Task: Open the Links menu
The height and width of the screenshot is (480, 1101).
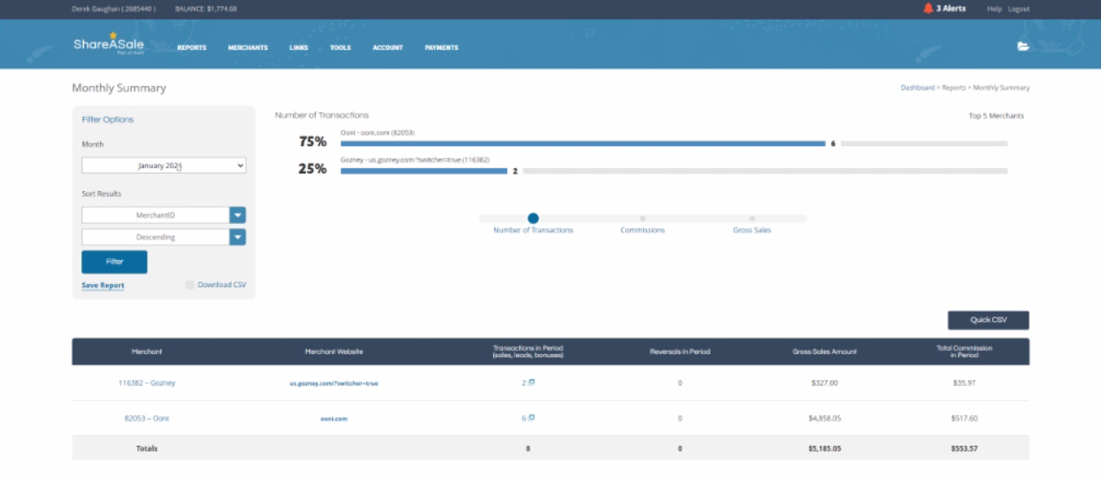Action: [299, 48]
